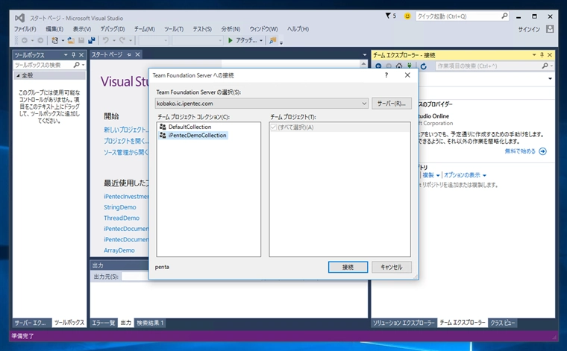The width and height of the screenshot is (567, 351).
Task: Open the notifications flag icon
Action: coord(388,16)
